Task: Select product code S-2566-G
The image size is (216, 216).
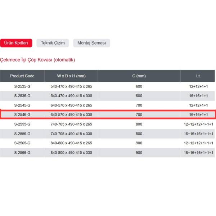Action: coord(22,153)
